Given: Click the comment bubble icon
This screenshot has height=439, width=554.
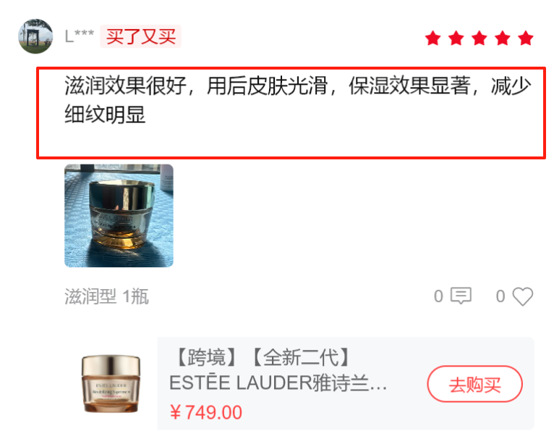Looking at the screenshot, I should [461, 296].
